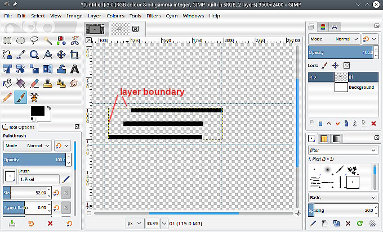Select the Zoom magnifier tool
Image resolution: width=383 pixels, height=232 pixels.
[x=34, y=54]
